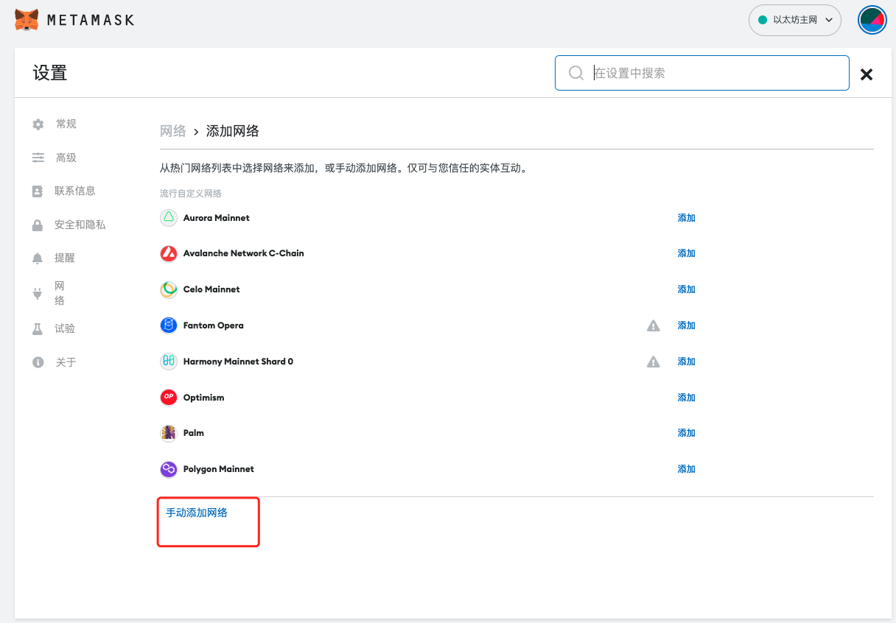Click the MetaMask fox logo
Viewport: 896px width, 623px height.
click(x=27, y=20)
